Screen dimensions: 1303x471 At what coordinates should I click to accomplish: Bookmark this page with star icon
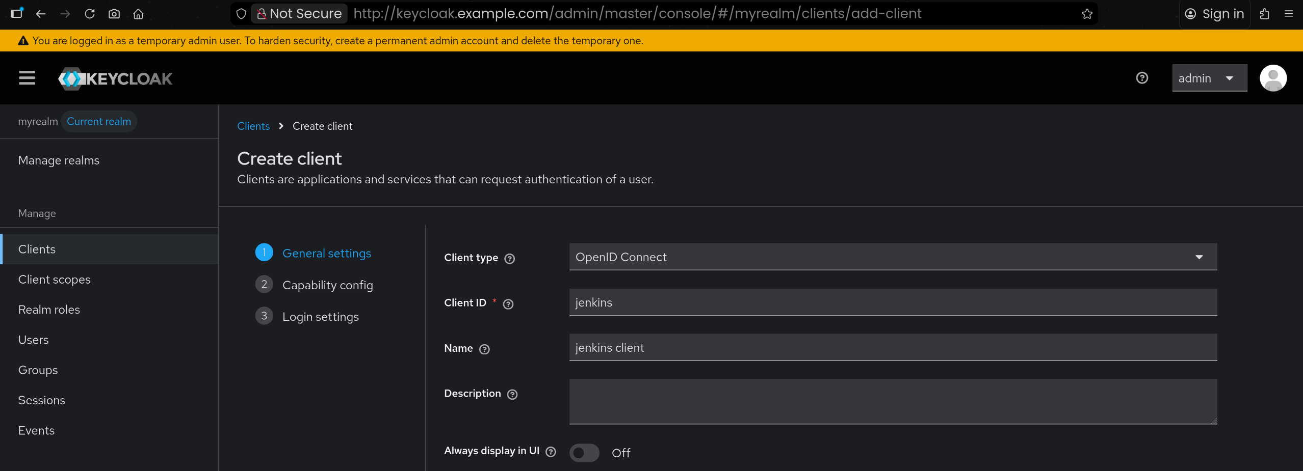click(x=1087, y=14)
